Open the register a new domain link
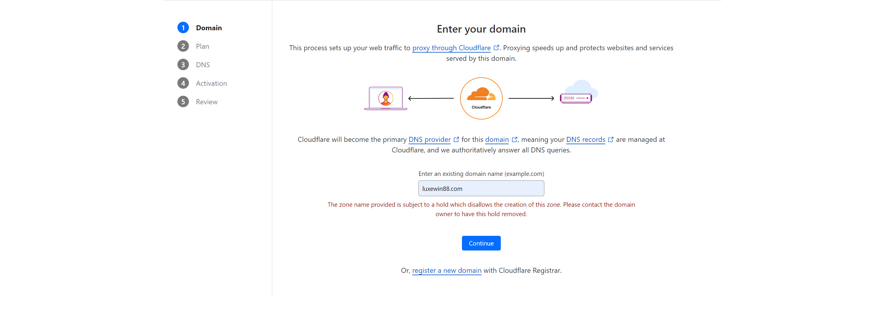The height and width of the screenshot is (311, 883). [446, 270]
